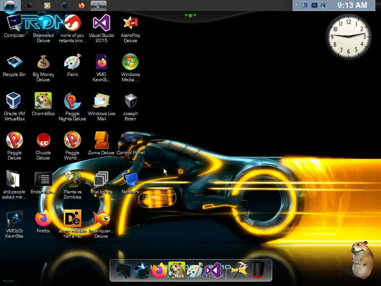
Task: Click the analog clock desktop gadget
Action: (348, 36)
